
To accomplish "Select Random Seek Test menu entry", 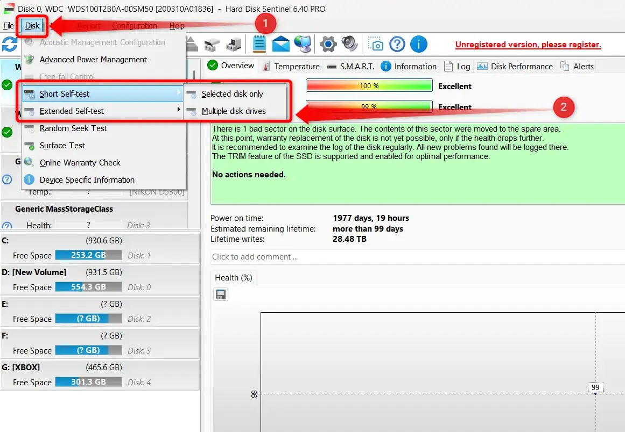I will tap(104, 128).
